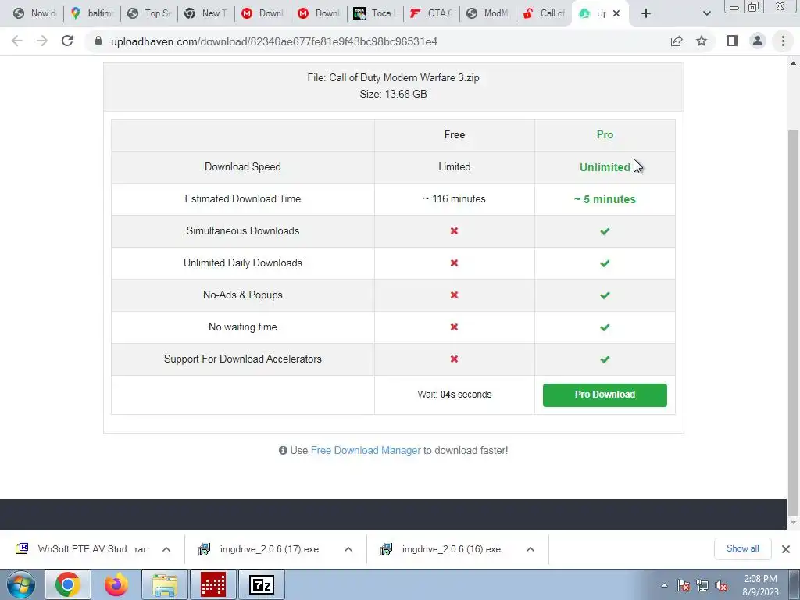This screenshot has height=600, width=800.
Task: Expand options for imgdrive_2.0.6 (17).exe
Action: 348,549
